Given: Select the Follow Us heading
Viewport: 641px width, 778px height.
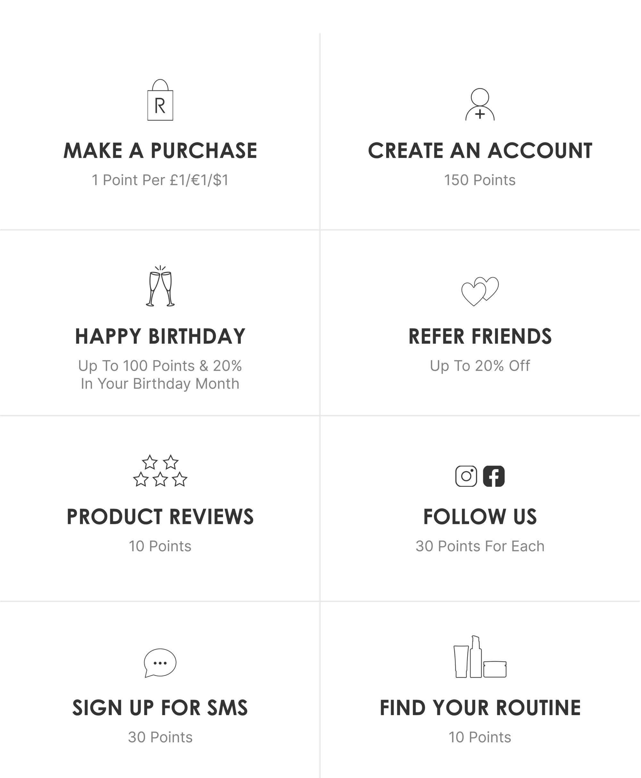Looking at the screenshot, I should click(480, 517).
